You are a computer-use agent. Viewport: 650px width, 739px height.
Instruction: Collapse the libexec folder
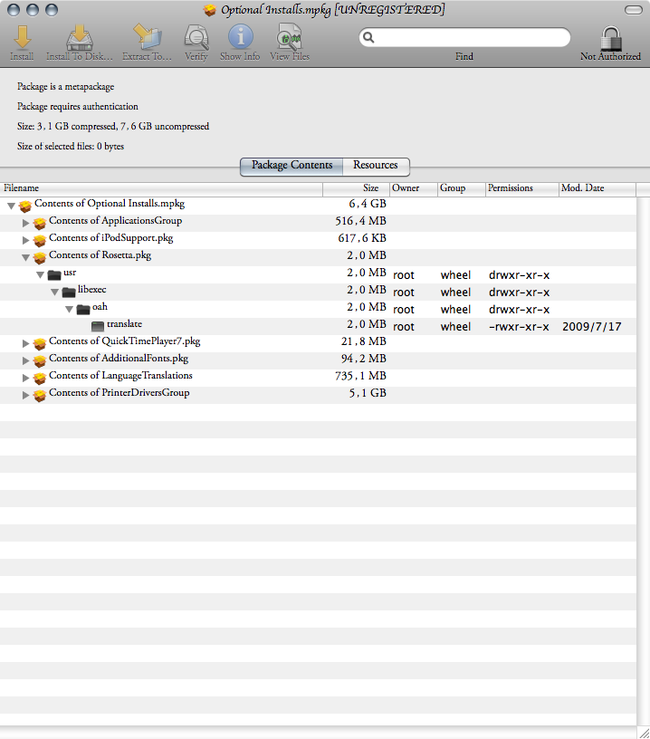55,292
